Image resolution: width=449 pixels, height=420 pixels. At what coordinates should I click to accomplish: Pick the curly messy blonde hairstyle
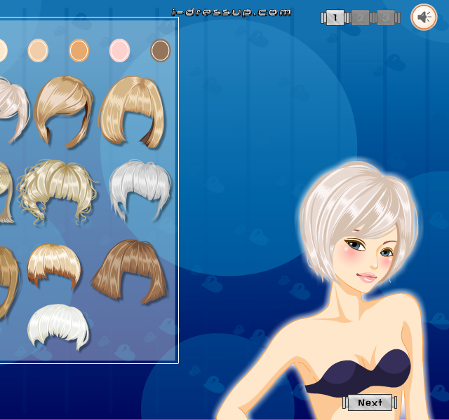[58, 192]
